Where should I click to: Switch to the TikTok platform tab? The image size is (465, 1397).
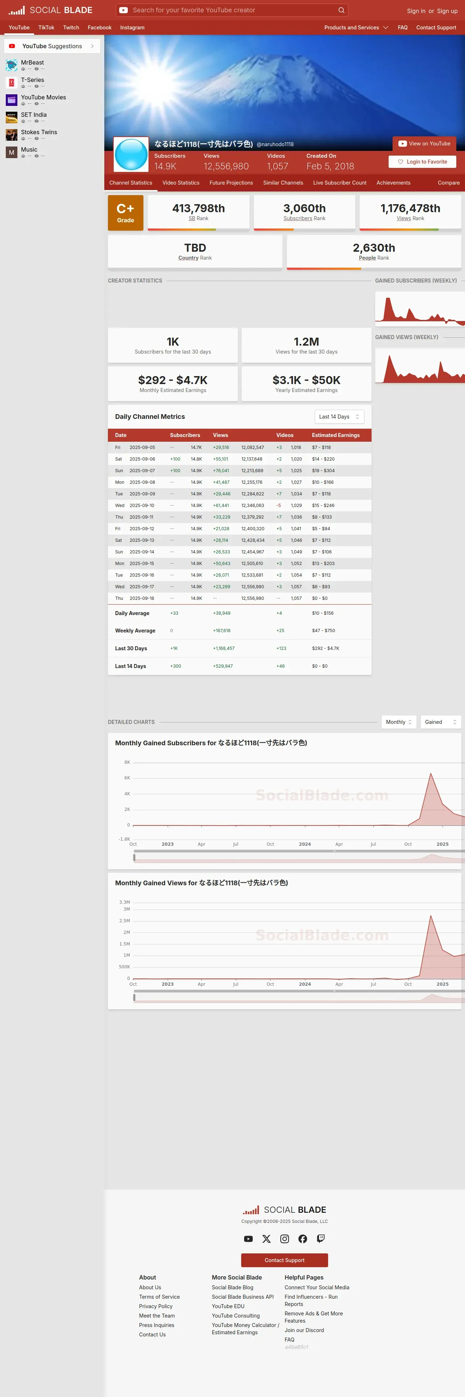(46, 28)
